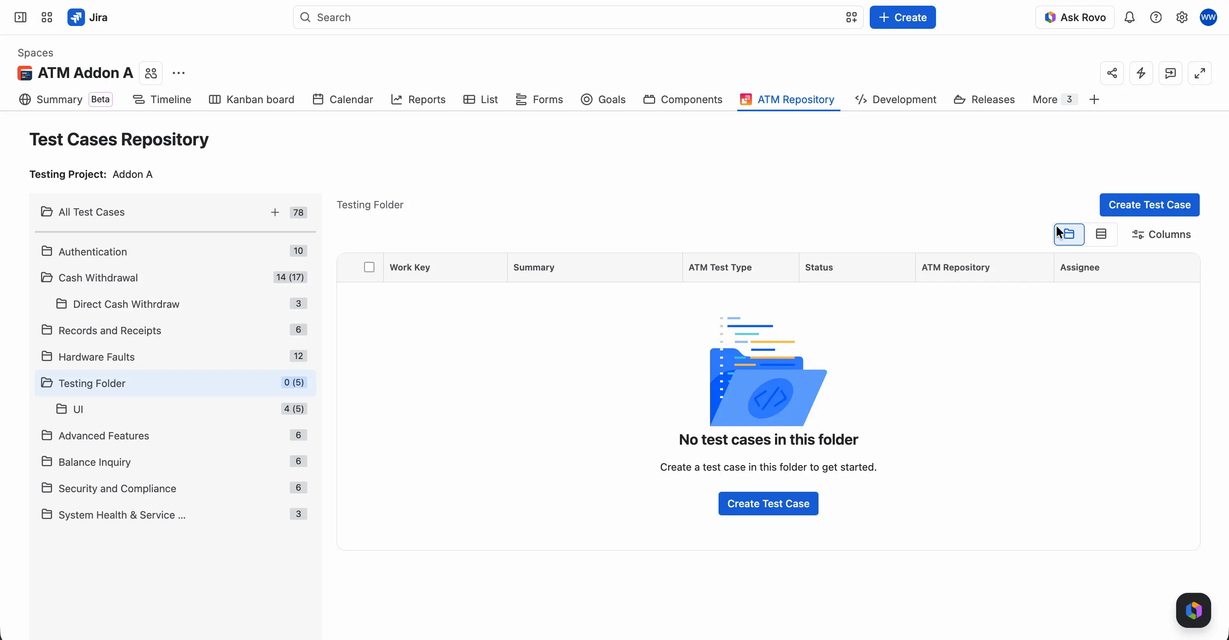Click Ask Rovo button
The image size is (1229, 640).
[x=1075, y=17]
